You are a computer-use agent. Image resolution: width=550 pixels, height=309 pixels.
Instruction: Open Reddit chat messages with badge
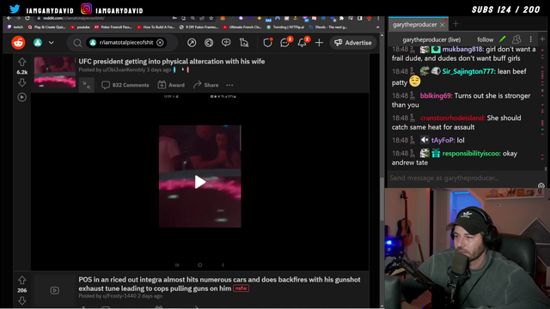pos(284,43)
